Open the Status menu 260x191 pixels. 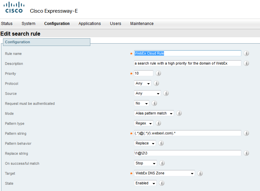click(7, 24)
